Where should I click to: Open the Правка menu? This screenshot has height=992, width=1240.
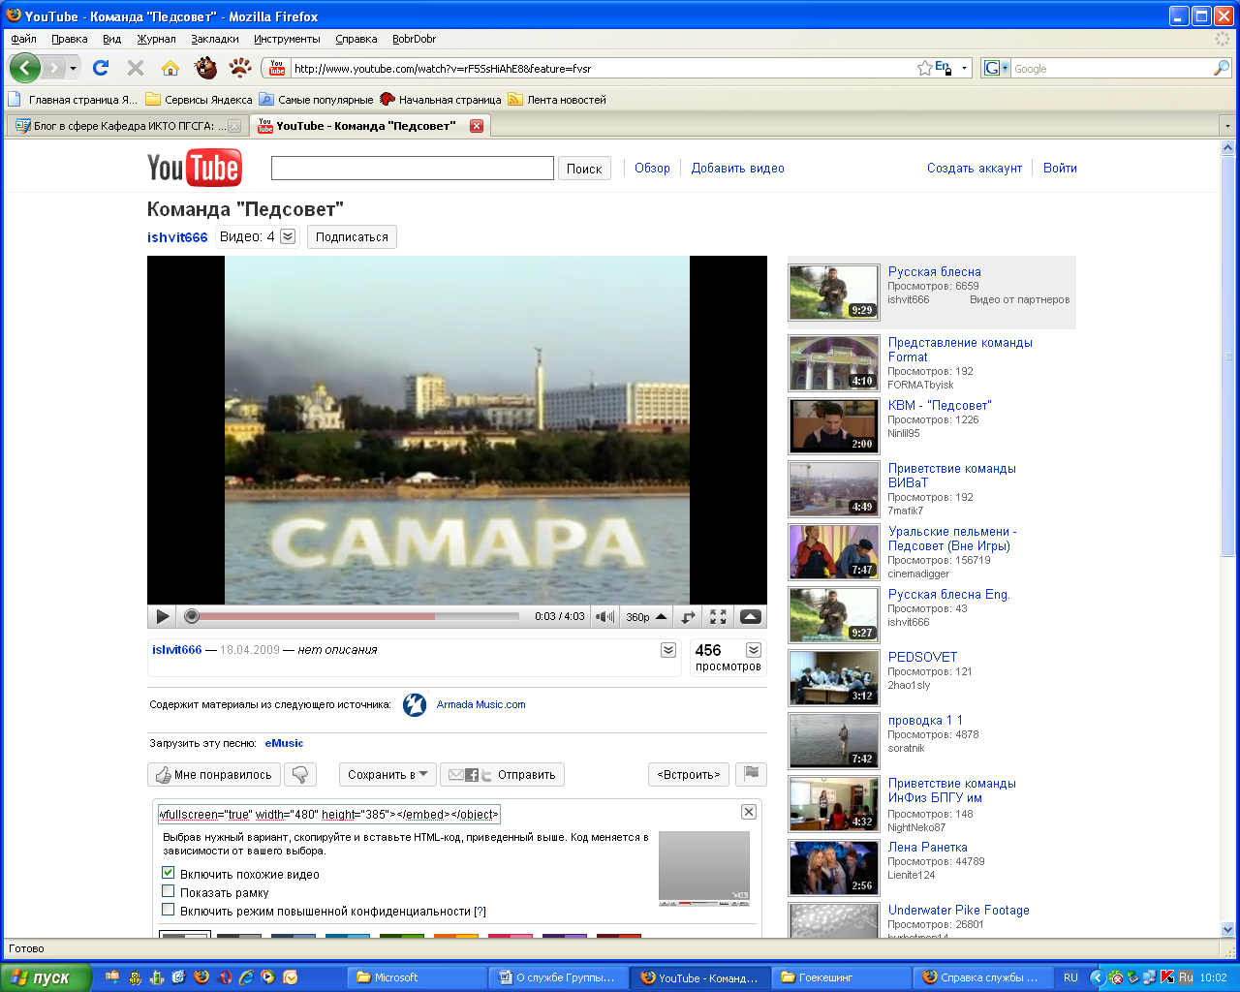[70, 39]
